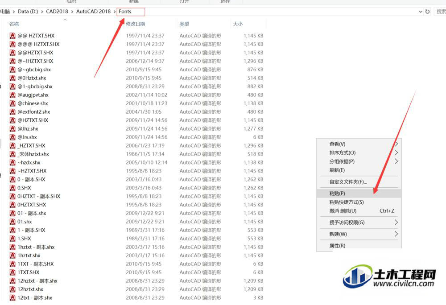Select the @HZTXT.SHX file icon
The image size is (446, 305).
click(x=12, y=120)
